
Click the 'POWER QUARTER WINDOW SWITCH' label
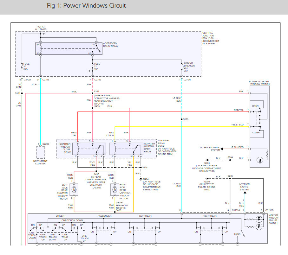(x=259, y=83)
